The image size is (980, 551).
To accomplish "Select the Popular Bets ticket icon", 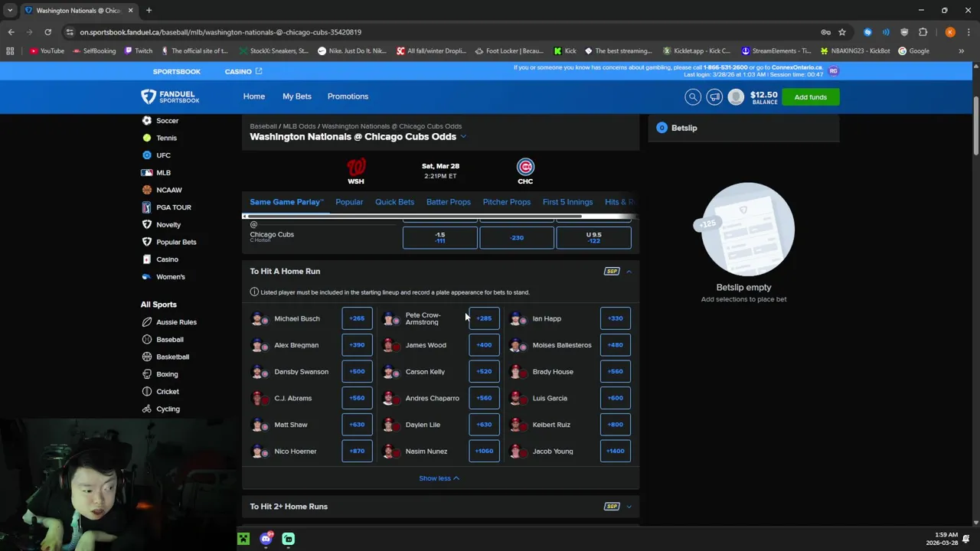I will coord(147,242).
